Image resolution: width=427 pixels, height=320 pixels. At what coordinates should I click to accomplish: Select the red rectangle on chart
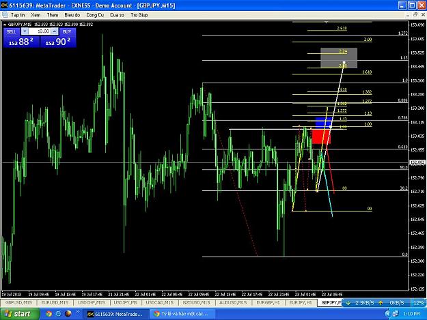tap(321, 137)
